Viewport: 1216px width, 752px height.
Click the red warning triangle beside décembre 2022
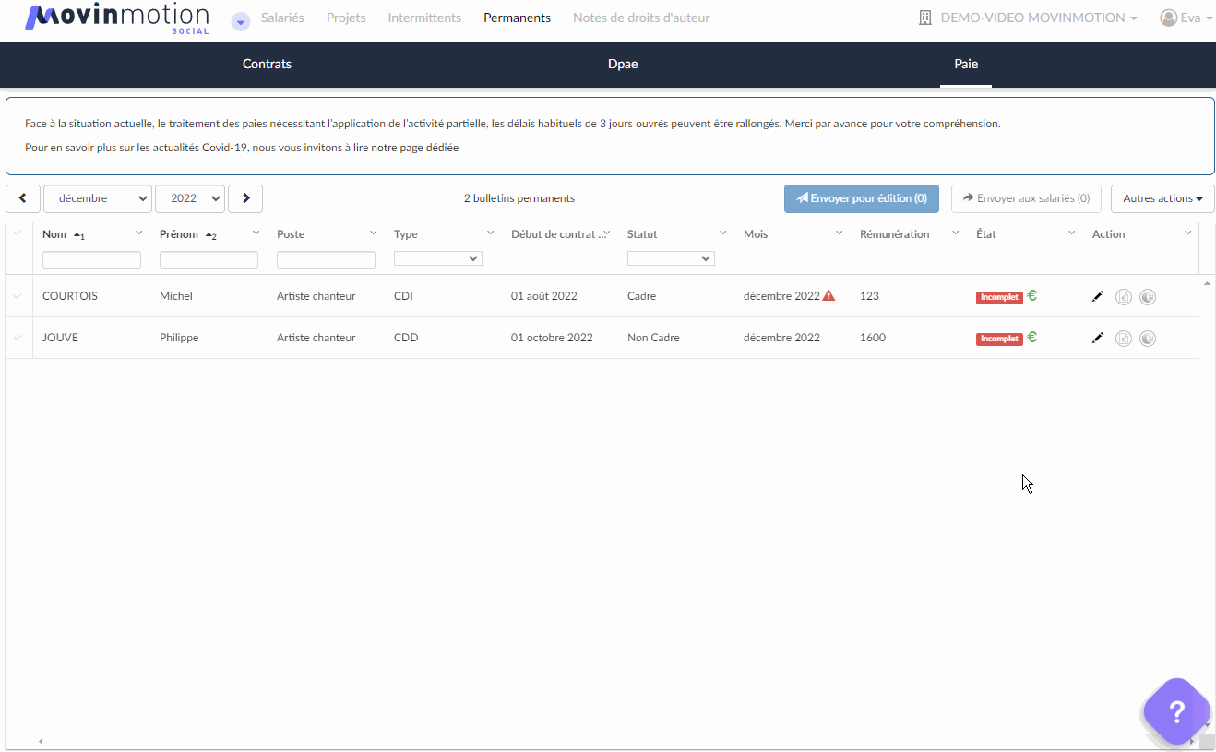(x=829, y=295)
